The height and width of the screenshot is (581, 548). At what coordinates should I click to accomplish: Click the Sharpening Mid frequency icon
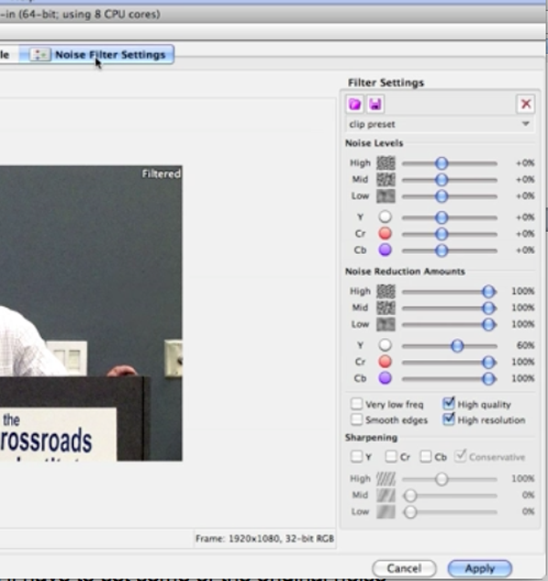(x=385, y=495)
